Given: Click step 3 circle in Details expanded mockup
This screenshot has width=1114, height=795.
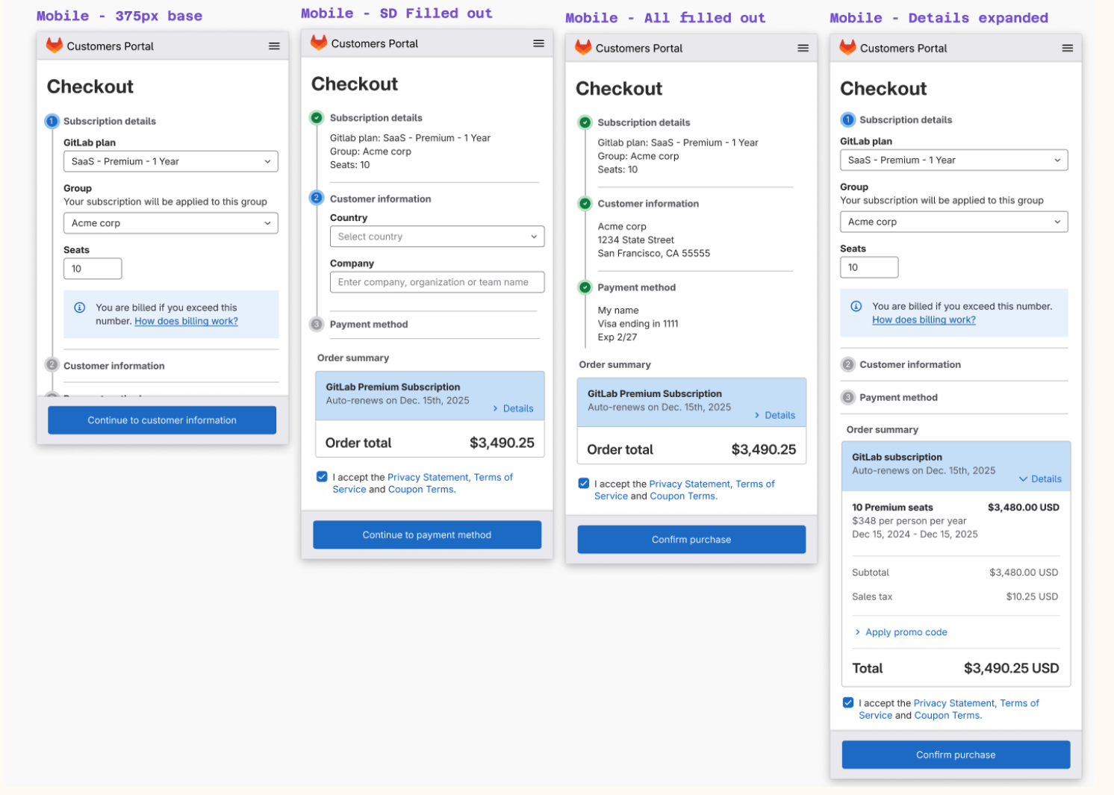Looking at the screenshot, I should (x=847, y=397).
